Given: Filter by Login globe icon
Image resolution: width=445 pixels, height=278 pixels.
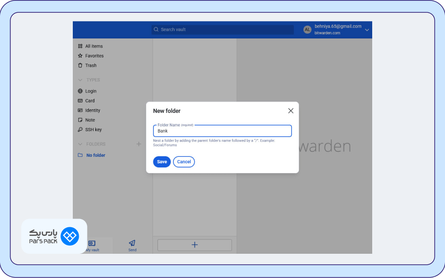Looking at the screenshot, I should pyautogui.click(x=81, y=91).
